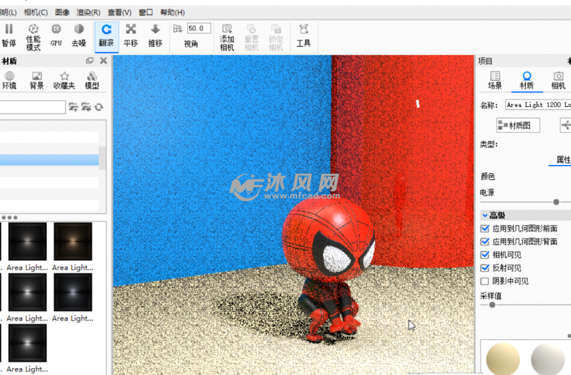Toggle Visible to camera (相机可见) checkbox

(485, 255)
